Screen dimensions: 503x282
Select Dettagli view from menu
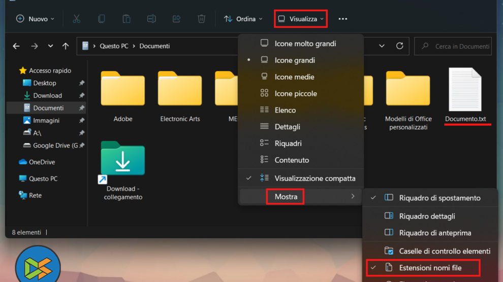tap(287, 127)
